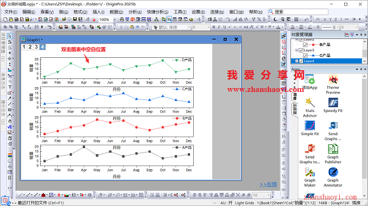Open the Simple Fit app

(310, 128)
